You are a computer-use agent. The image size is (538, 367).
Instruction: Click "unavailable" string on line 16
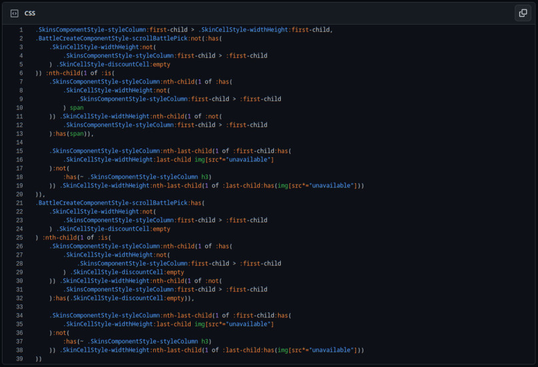tap(249, 159)
